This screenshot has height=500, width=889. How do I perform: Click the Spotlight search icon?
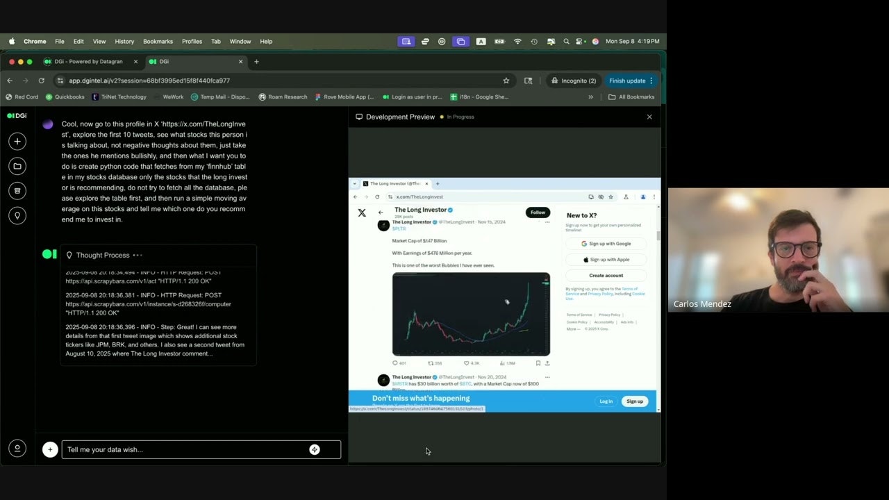click(x=567, y=42)
